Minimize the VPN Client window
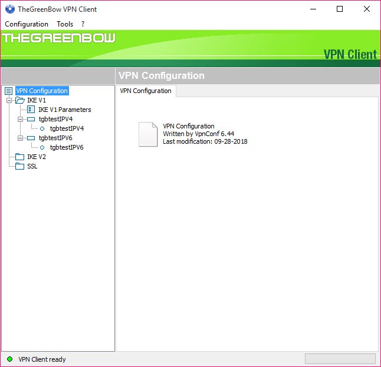 click(x=313, y=9)
